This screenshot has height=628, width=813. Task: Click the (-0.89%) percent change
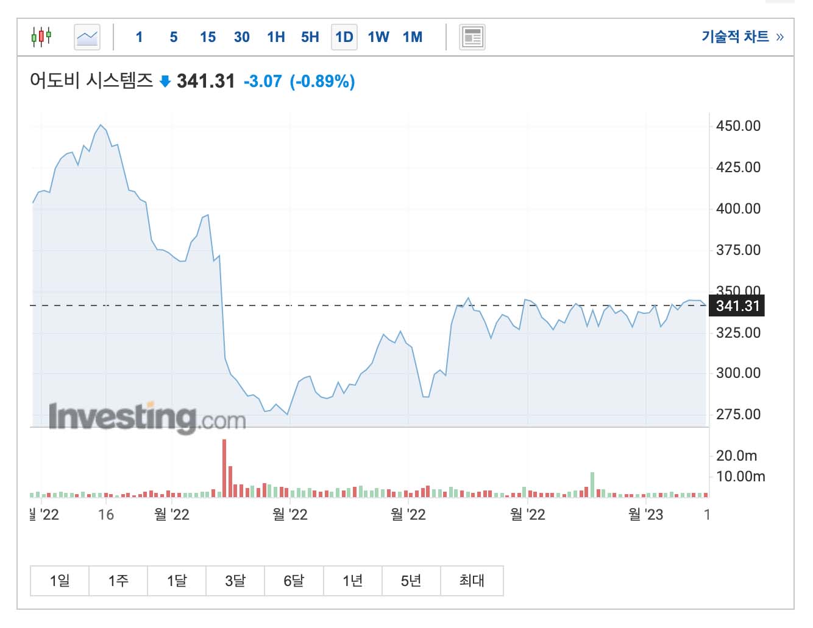click(x=322, y=81)
